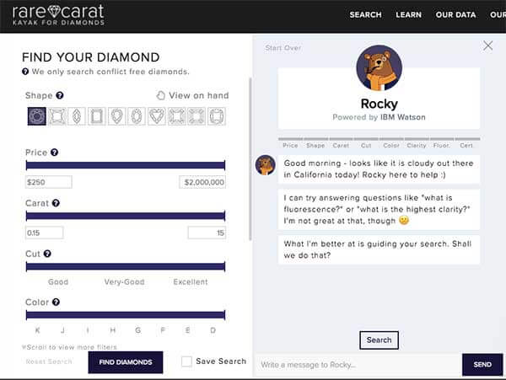Click the filter panel's vertical scrollbar
506x380 pixels.
tap(250, 159)
